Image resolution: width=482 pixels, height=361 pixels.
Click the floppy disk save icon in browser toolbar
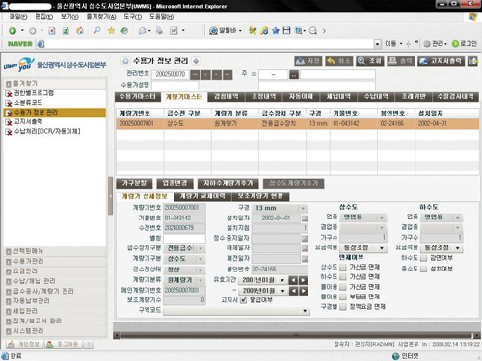(286, 31)
